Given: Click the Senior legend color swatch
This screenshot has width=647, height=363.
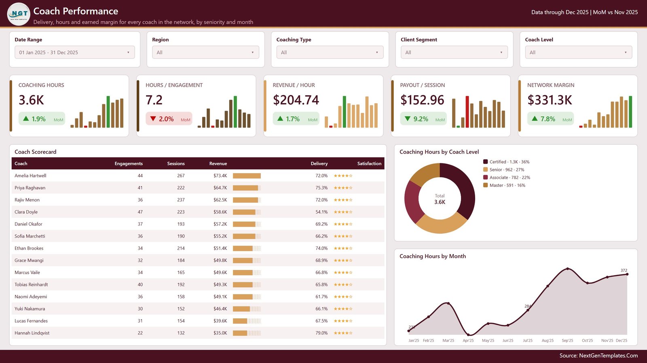Looking at the screenshot, I should 485,170.
